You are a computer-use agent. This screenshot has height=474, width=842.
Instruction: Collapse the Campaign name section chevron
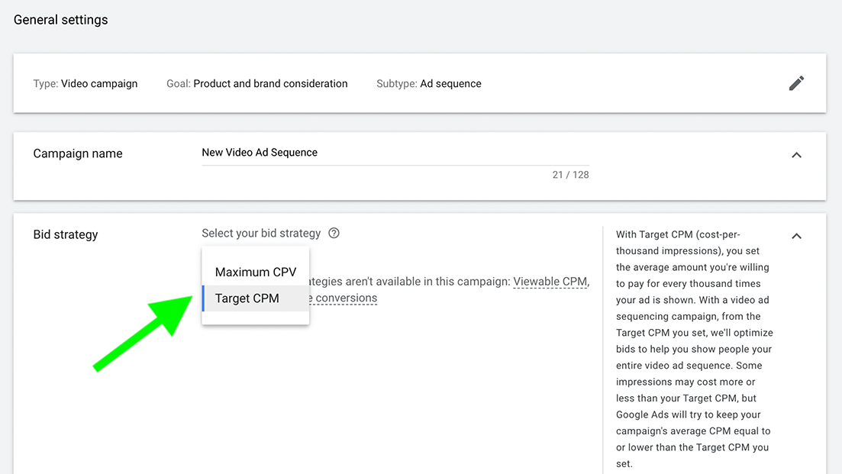pyautogui.click(x=796, y=155)
